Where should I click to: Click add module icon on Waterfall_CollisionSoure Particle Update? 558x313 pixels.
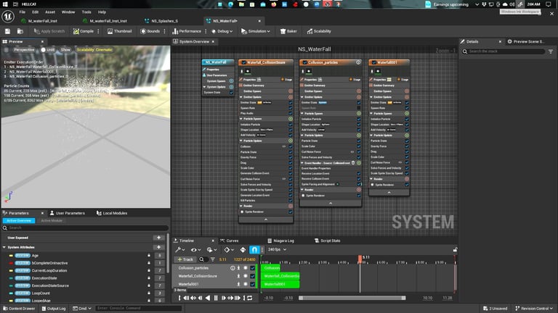[x=291, y=141]
